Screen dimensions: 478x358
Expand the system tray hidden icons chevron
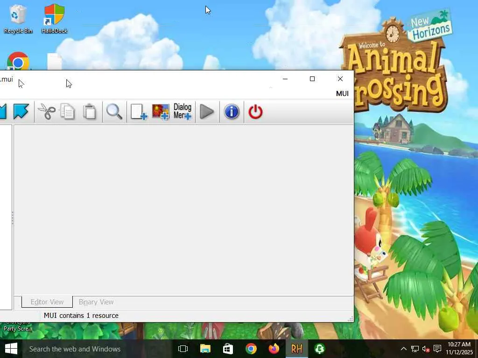pos(404,349)
